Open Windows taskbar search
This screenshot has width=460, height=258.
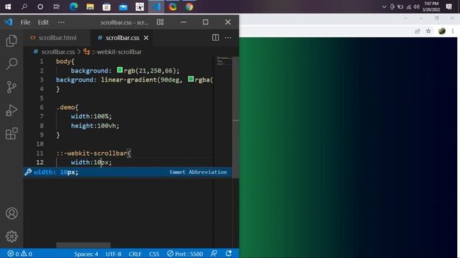(x=24, y=6)
